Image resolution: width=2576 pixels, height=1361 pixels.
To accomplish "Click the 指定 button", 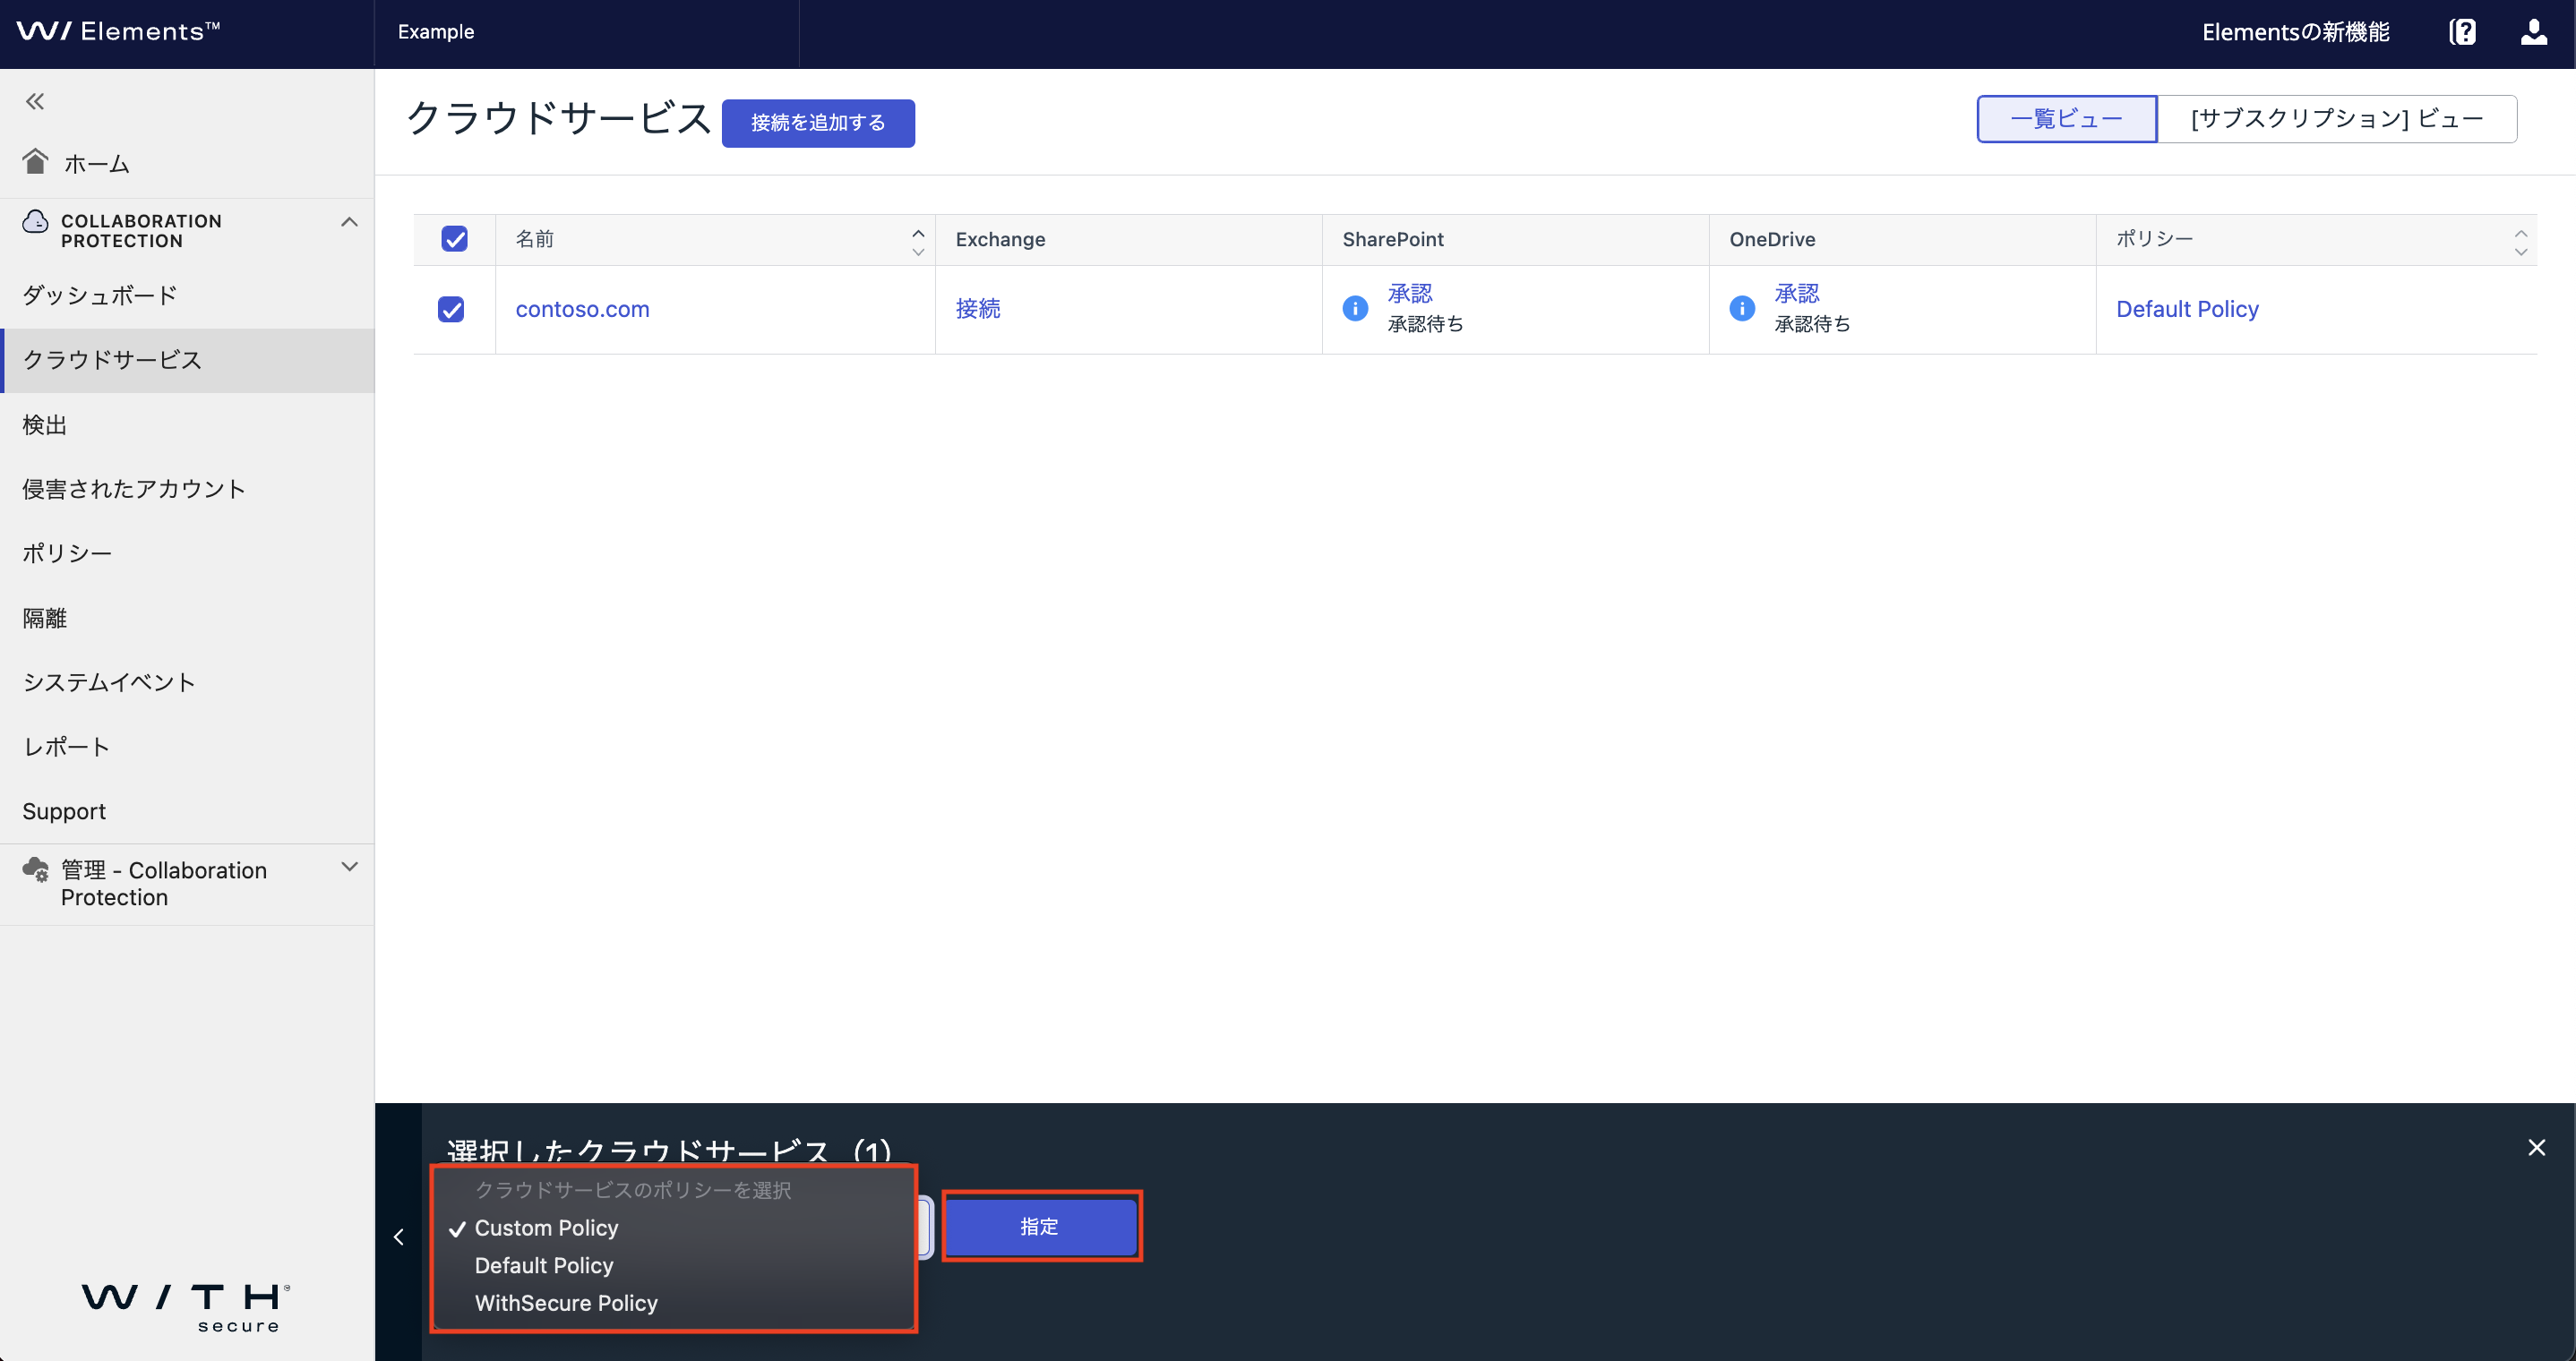I will [x=1040, y=1227].
